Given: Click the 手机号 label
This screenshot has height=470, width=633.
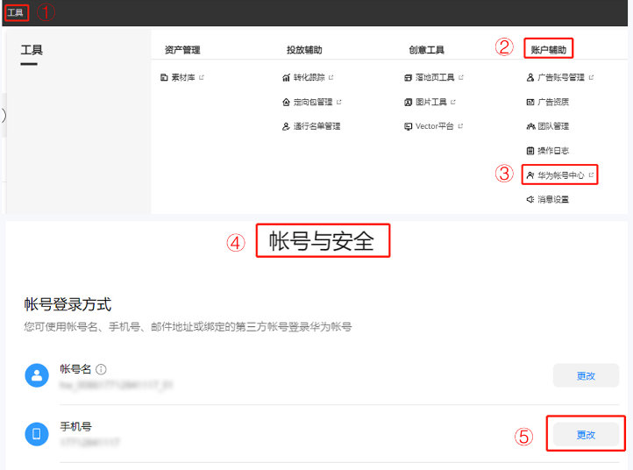Looking at the screenshot, I should pyautogui.click(x=76, y=426).
